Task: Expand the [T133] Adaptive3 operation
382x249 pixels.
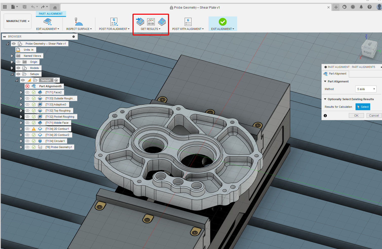Action: pyautogui.click(x=21, y=104)
